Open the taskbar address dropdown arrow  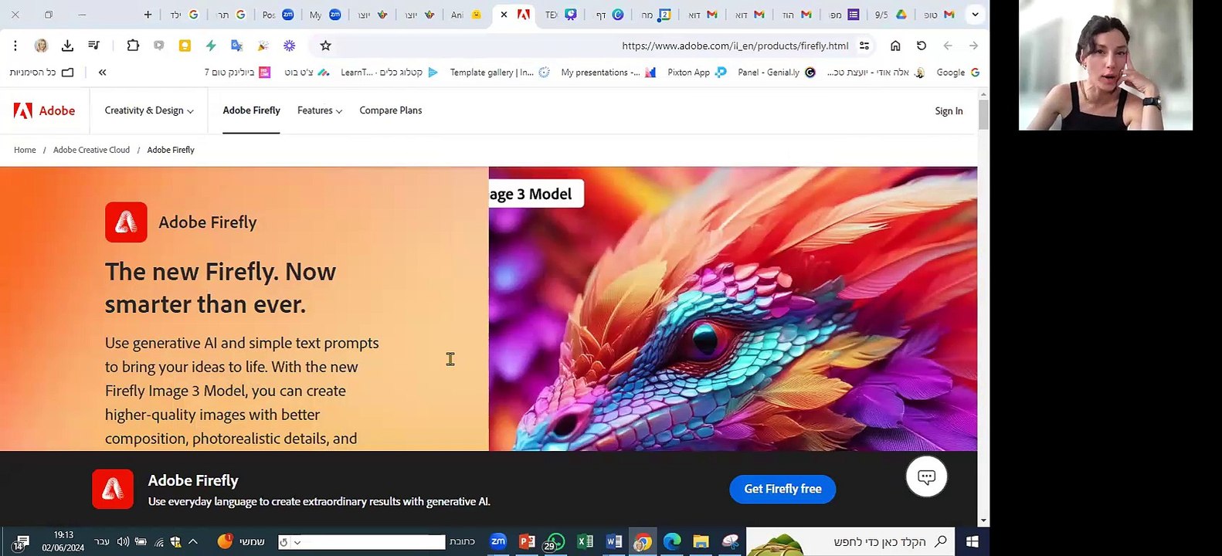coord(297,542)
